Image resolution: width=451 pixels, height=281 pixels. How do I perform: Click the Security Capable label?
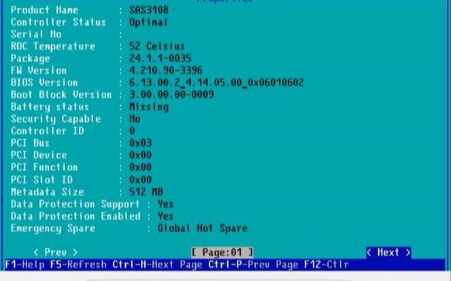56,119
